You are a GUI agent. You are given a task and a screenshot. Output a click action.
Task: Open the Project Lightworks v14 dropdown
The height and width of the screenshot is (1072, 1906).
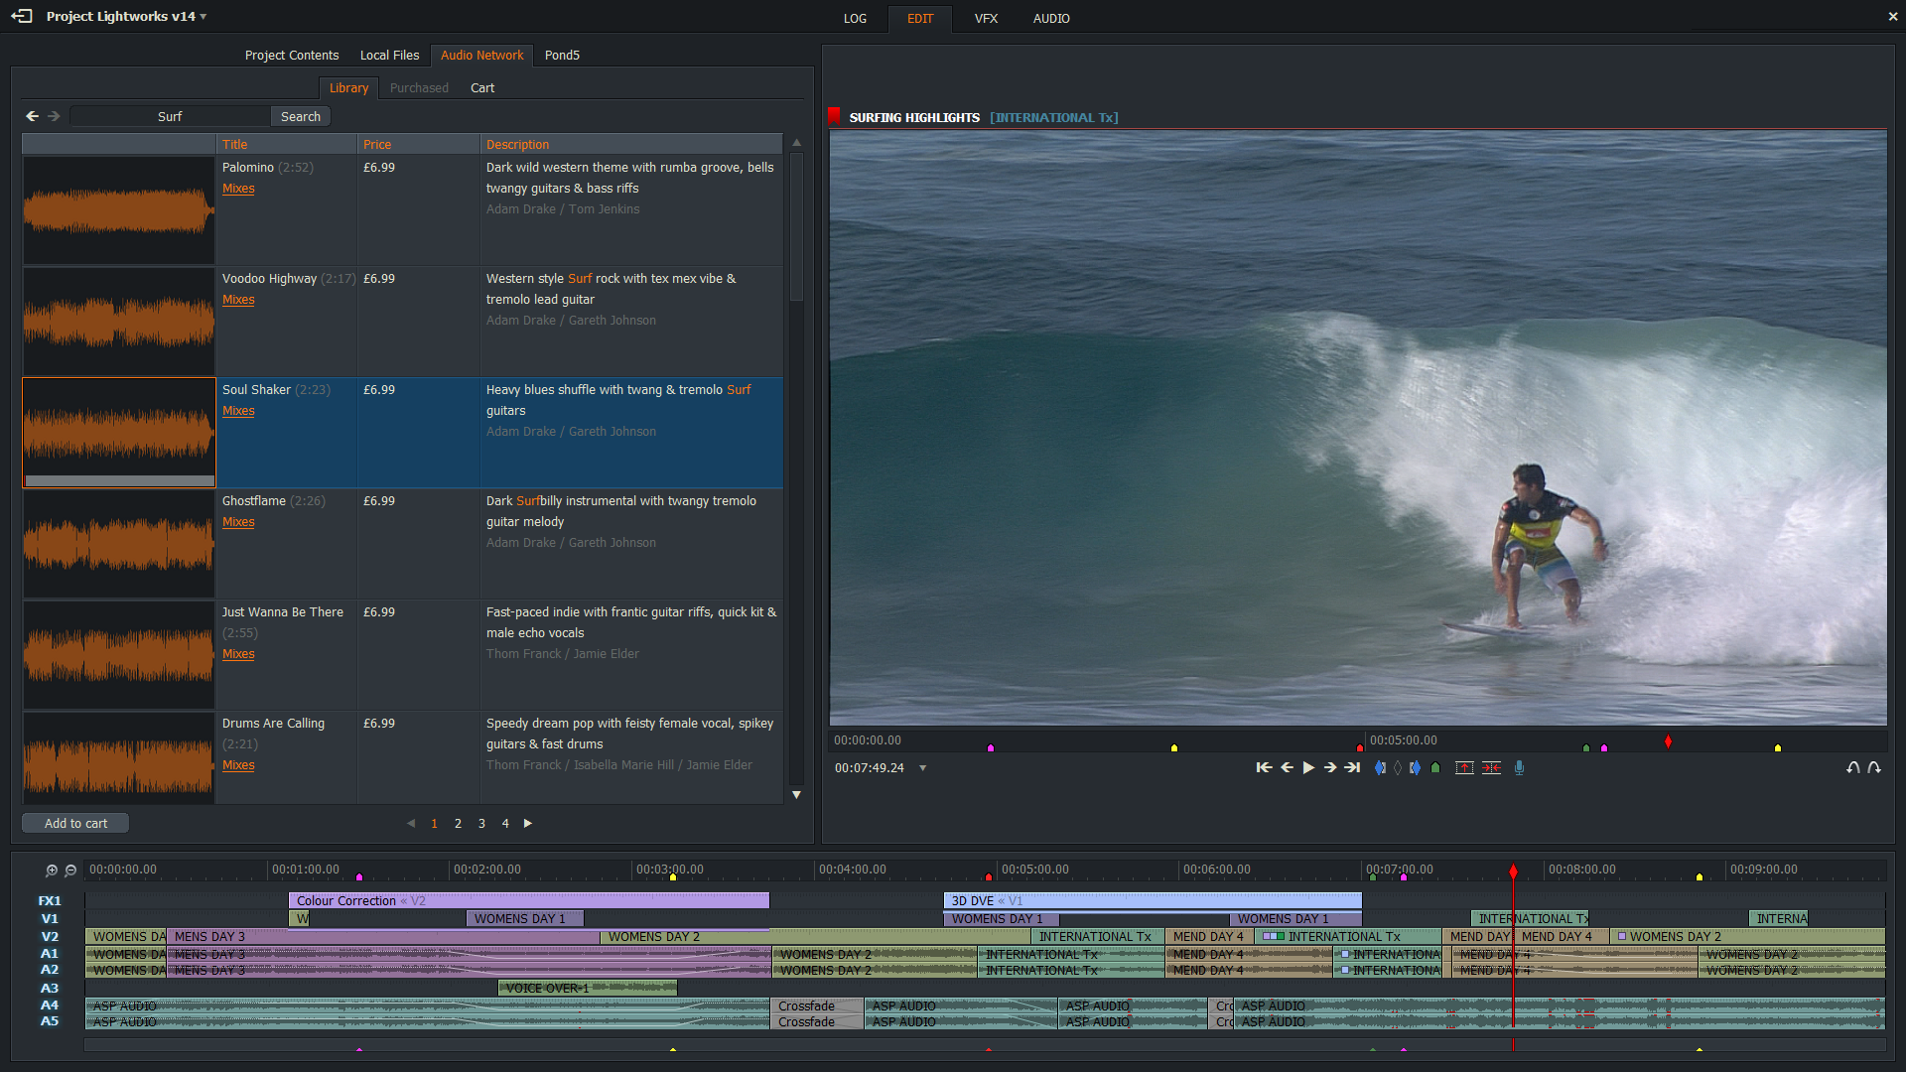204,16
